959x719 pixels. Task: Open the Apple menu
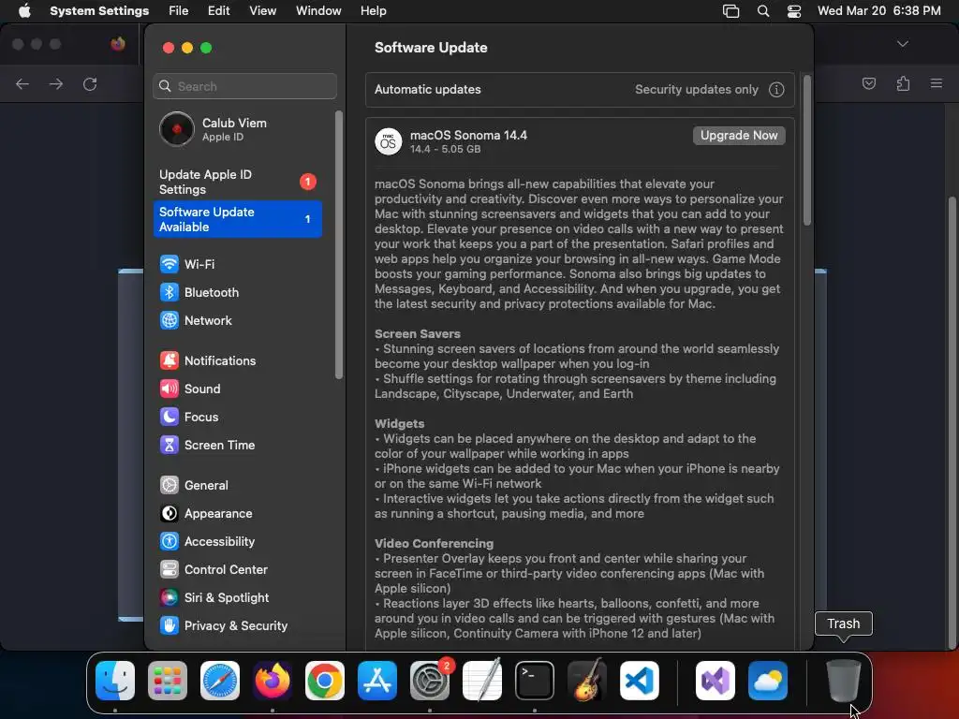click(24, 11)
